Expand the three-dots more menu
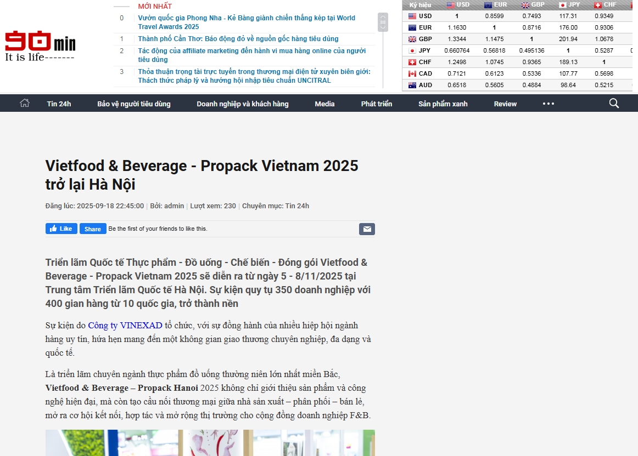 [x=548, y=104]
